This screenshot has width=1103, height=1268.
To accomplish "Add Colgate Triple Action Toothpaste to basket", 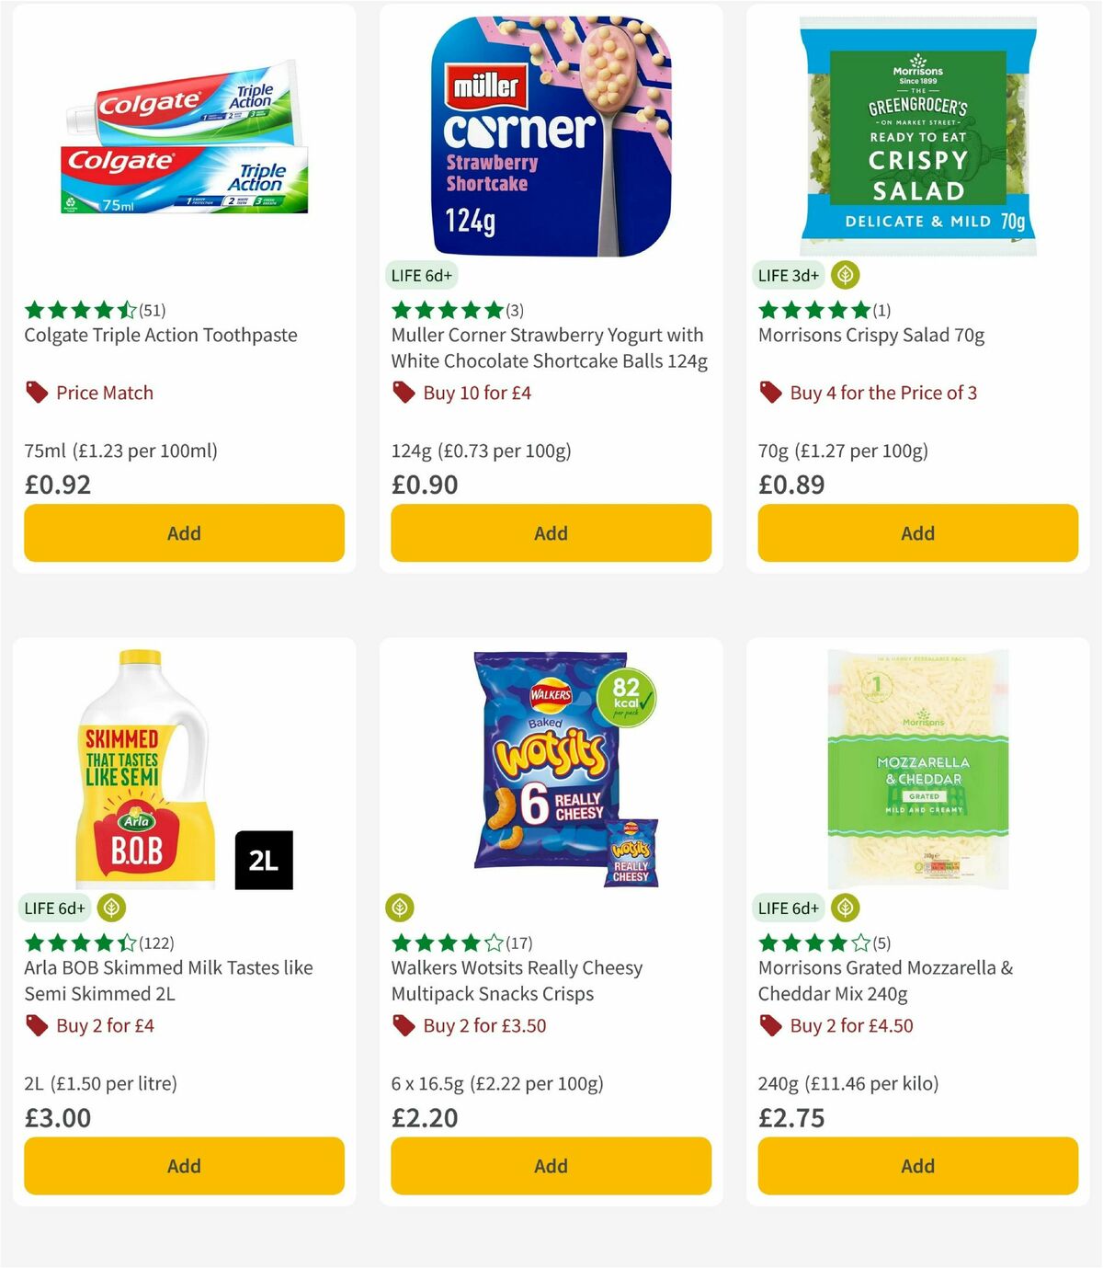I will pos(183,533).
